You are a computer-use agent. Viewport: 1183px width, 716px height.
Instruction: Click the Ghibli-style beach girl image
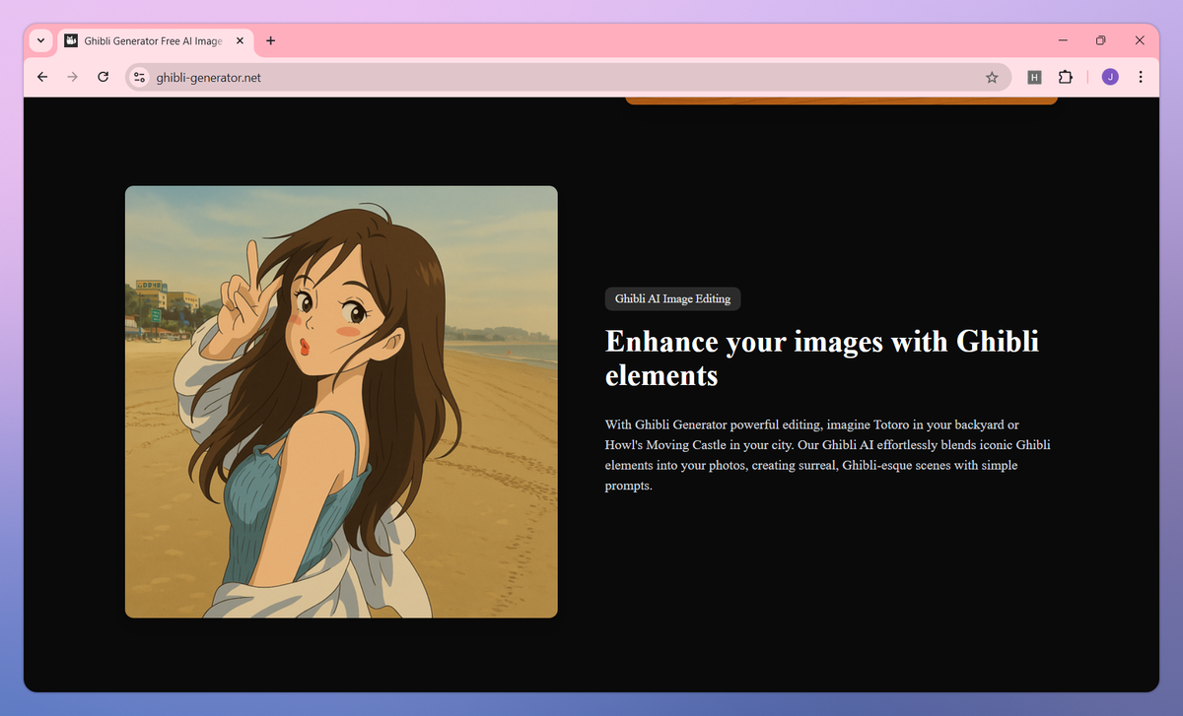tap(341, 402)
